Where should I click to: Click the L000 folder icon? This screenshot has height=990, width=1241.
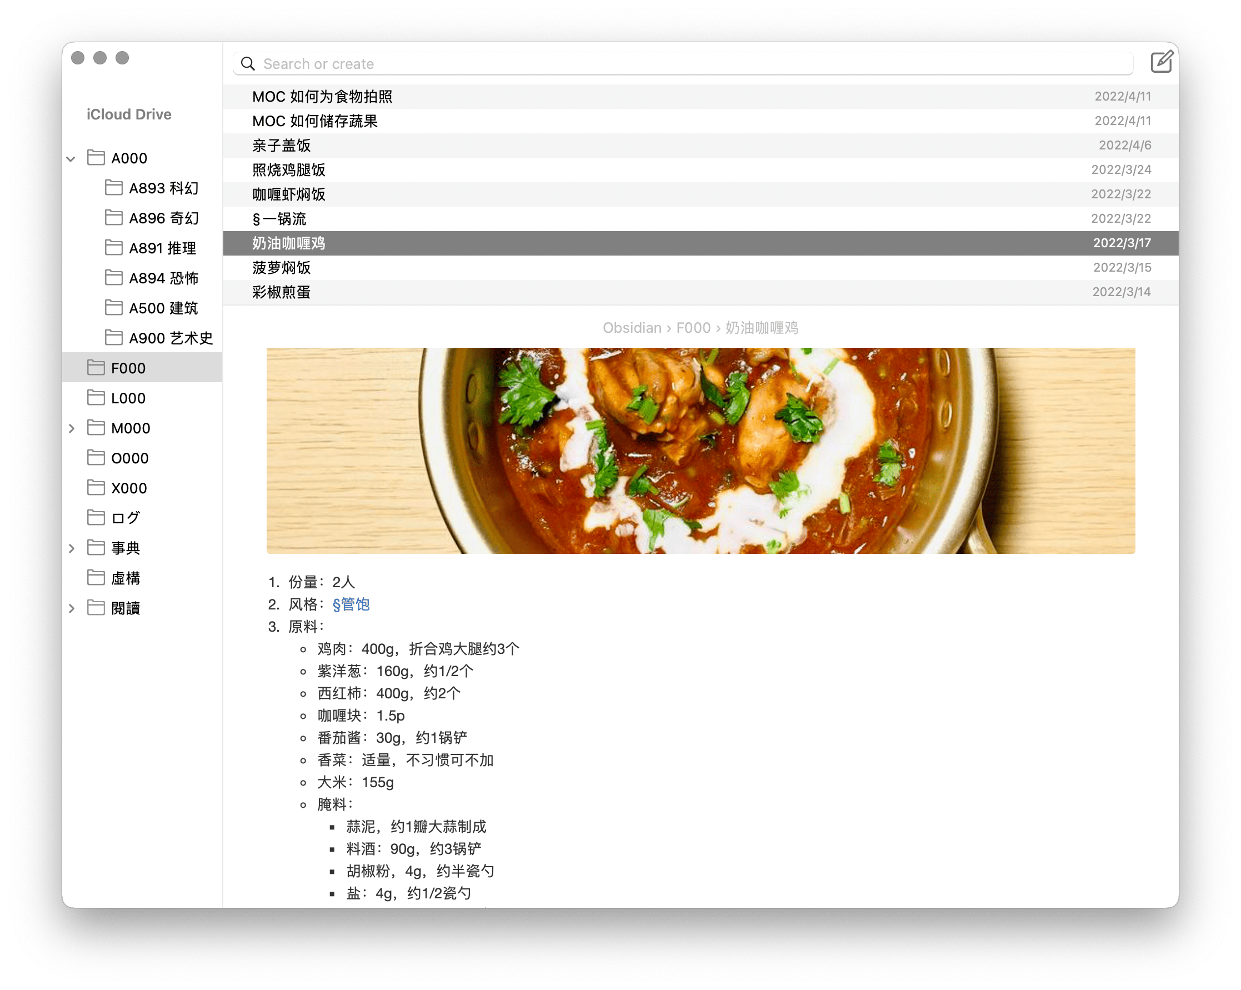96,397
